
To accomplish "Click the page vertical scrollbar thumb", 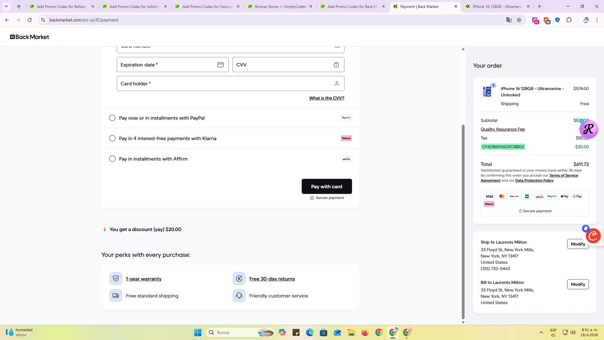I will point(463,222).
